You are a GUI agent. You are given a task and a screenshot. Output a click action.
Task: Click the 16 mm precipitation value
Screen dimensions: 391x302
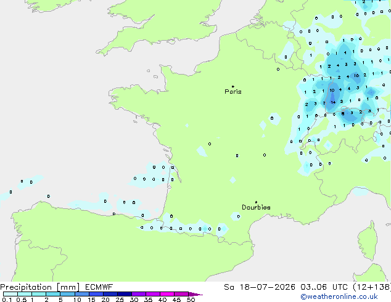(356, 75)
